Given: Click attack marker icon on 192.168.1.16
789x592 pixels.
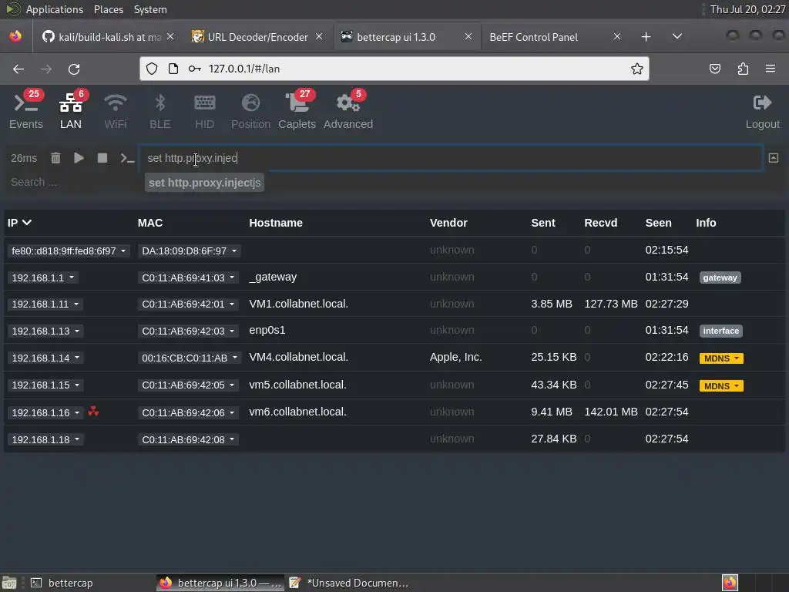Looking at the screenshot, I should (x=93, y=412).
